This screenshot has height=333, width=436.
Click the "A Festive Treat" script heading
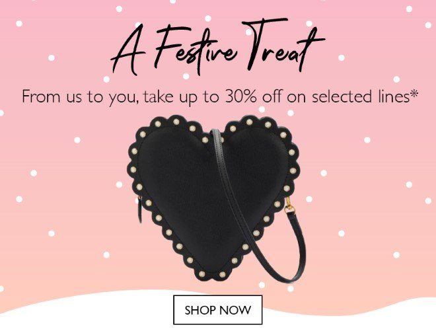[218, 47]
